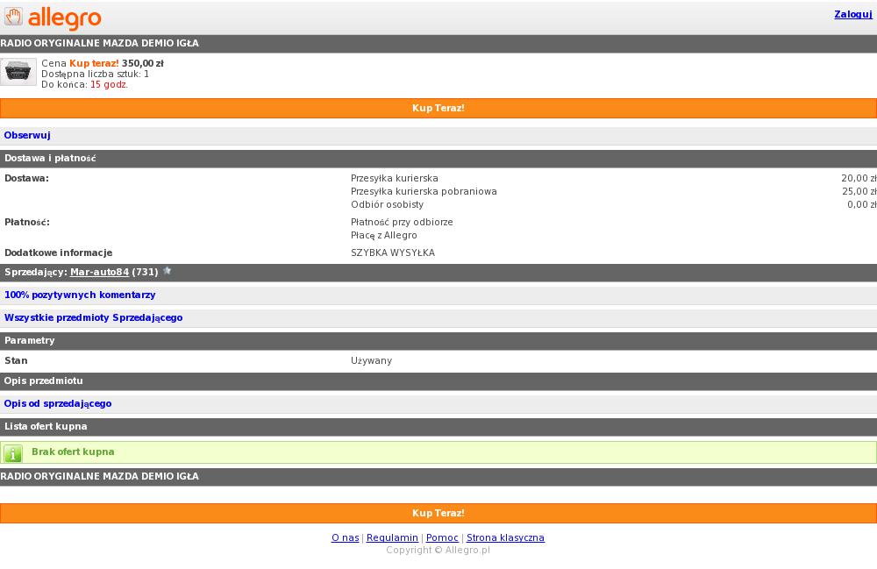Click the green info icon near Brak ofert kupna

(x=13, y=453)
